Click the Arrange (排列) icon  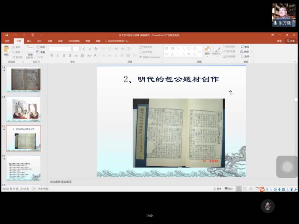207,50
